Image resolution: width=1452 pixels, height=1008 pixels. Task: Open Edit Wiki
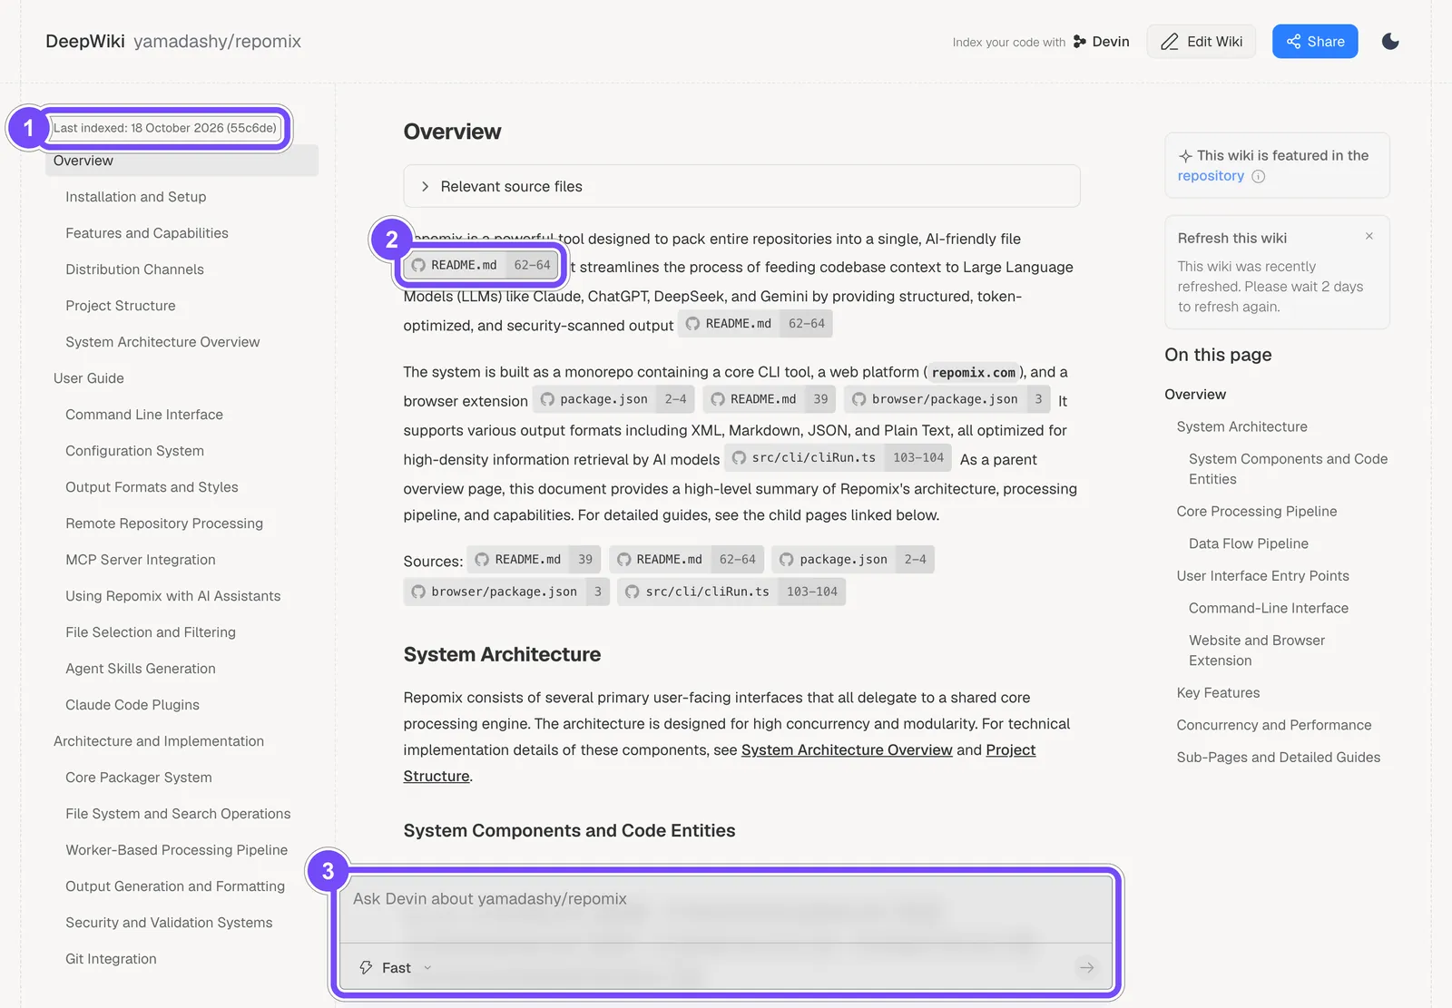click(1202, 41)
